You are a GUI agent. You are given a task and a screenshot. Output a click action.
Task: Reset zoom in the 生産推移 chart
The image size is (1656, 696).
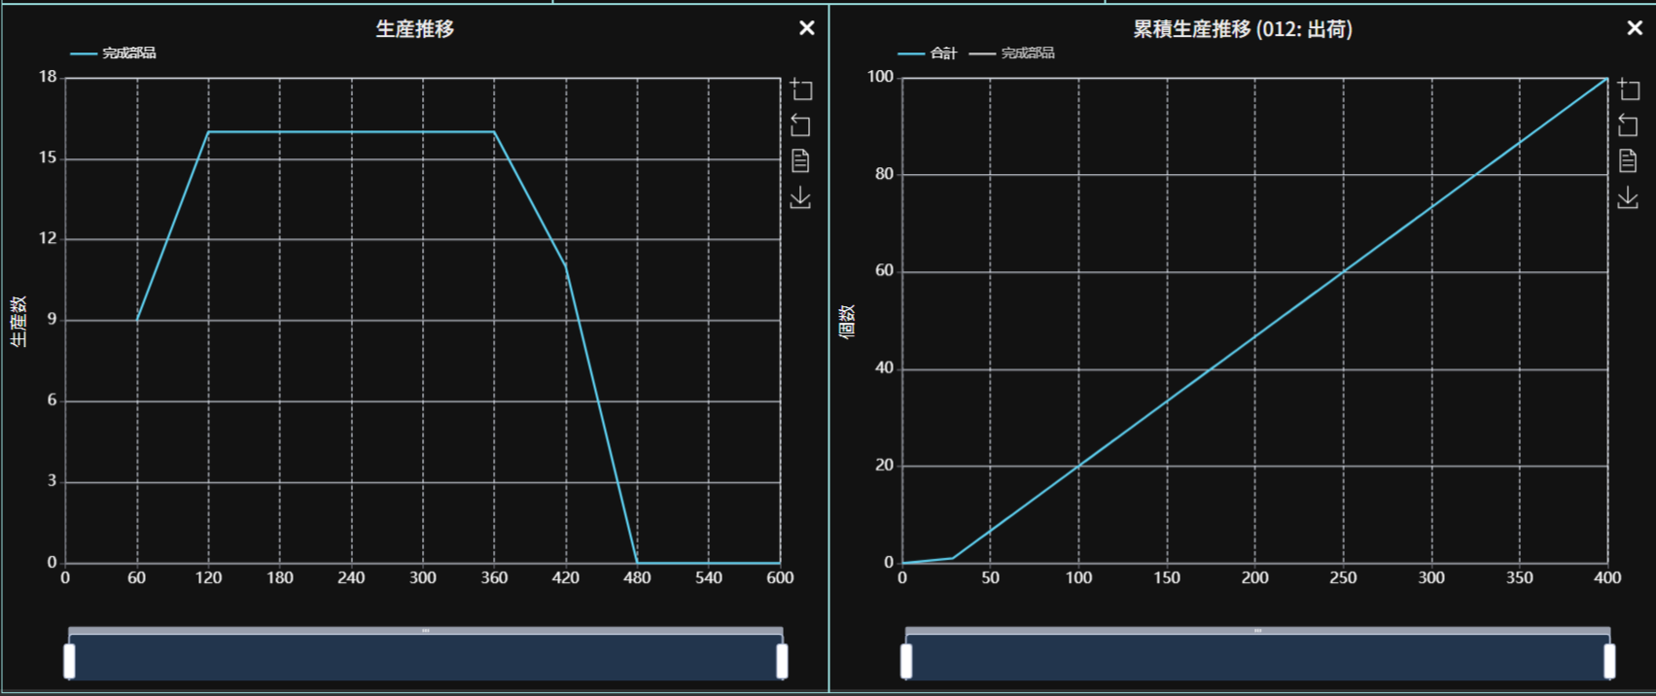click(800, 125)
